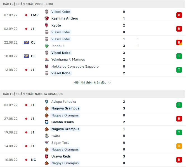Click the NC competition label on 10.08.22
This screenshot has width=187, height=167.
pos(33,160)
